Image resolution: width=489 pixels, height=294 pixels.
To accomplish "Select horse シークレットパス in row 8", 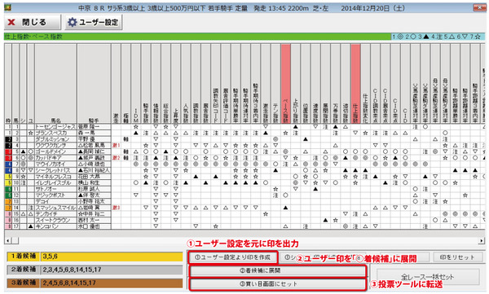I will coord(55,170).
